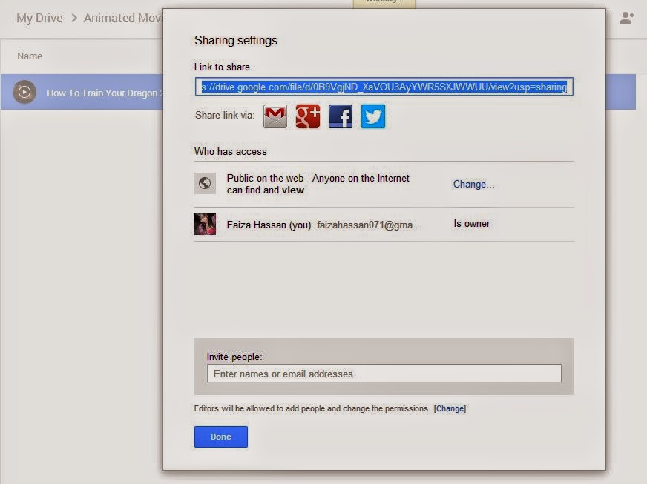Go to My Drive breadcrumb
Screen dimensions: 647x484
point(39,18)
